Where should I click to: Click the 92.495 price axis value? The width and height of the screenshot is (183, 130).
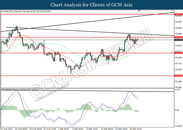pos(179,57)
